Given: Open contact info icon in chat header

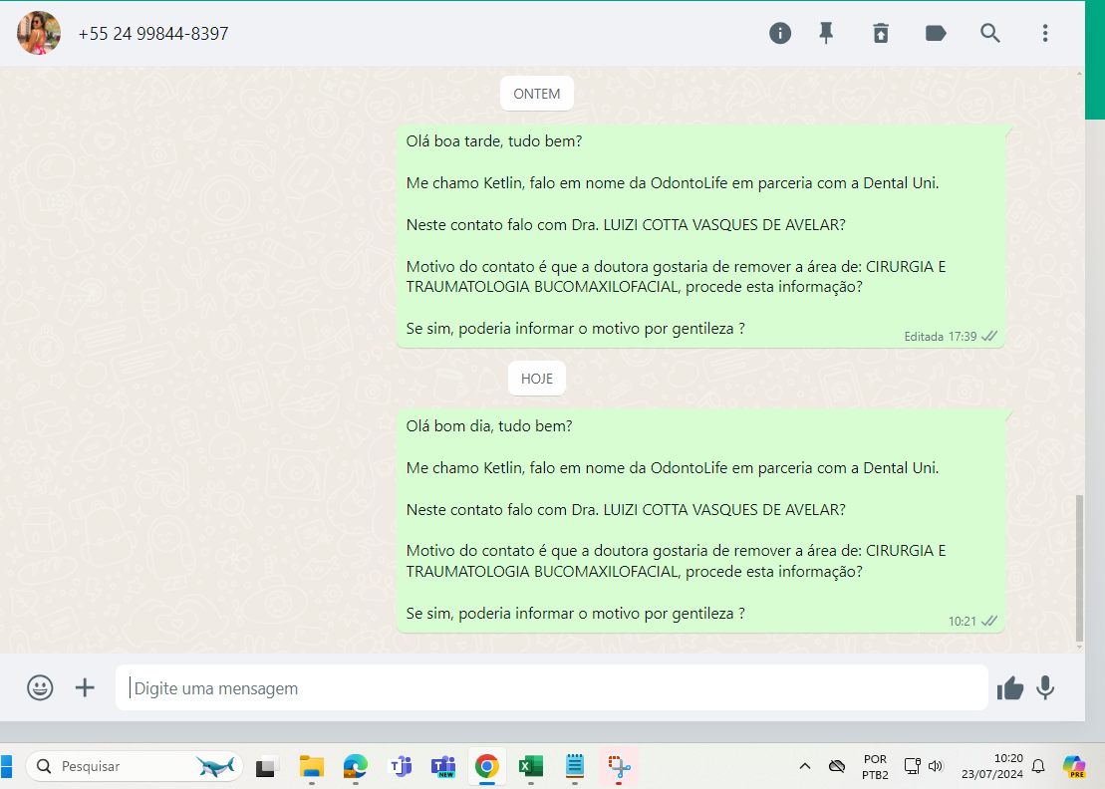Looking at the screenshot, I should pos(779,33).
